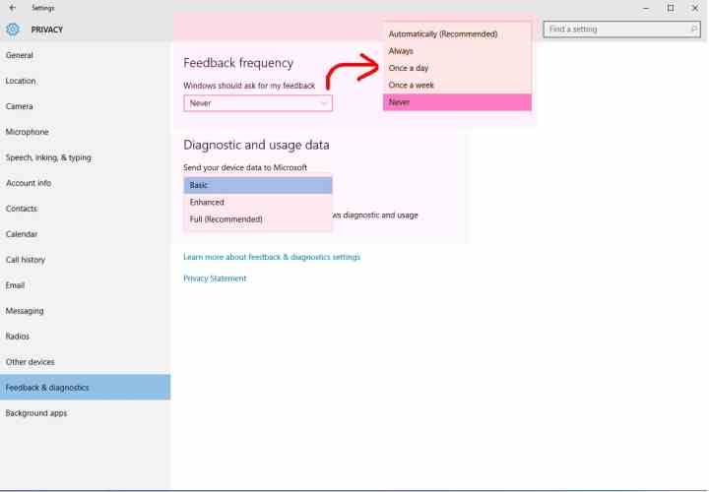Focus the Find a setting field

[x=621, y=30]
